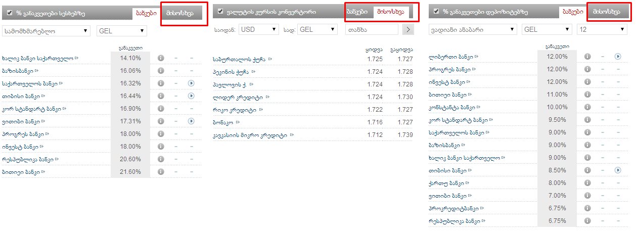
Task: Open info icon for 16.90% loan row
Action: 160,109
